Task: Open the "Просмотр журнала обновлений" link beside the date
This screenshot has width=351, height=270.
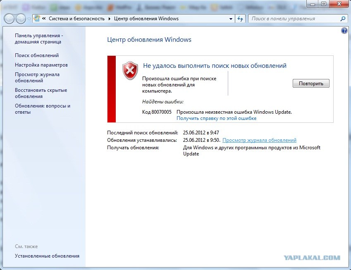Action: tap(259, 140)
